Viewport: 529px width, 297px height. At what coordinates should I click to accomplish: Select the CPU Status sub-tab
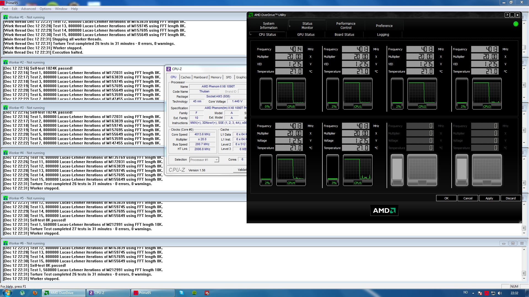267,35
